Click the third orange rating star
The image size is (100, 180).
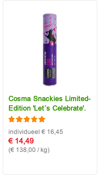[x=27, y=119]
